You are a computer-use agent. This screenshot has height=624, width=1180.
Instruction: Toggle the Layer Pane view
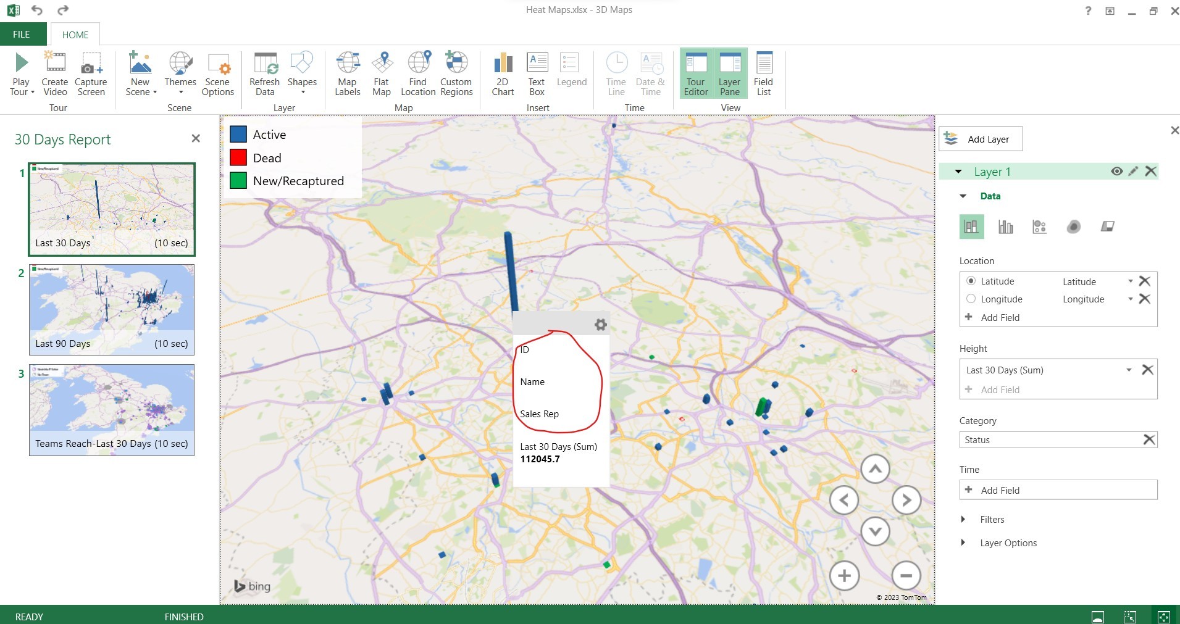[x=730, y=74]
